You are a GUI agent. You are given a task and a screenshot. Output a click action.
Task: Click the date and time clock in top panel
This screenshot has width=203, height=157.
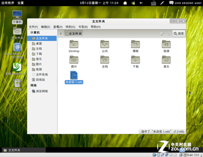click(x=99, y=3)
